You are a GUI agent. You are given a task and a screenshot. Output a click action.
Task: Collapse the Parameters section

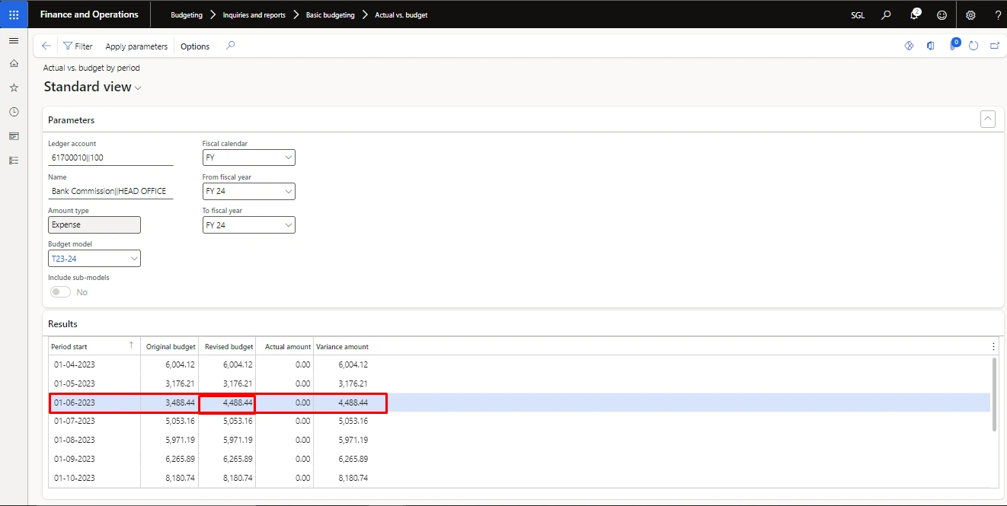[x=987, y=119]
